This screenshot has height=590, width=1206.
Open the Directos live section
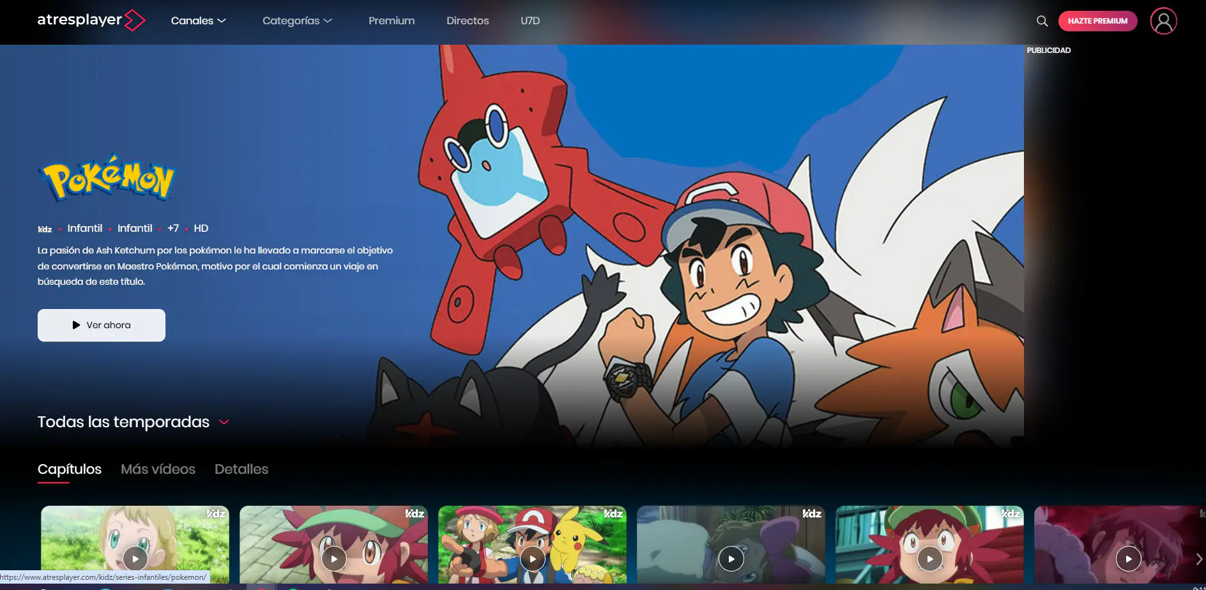pyautogui.click(x=468, y=20)
